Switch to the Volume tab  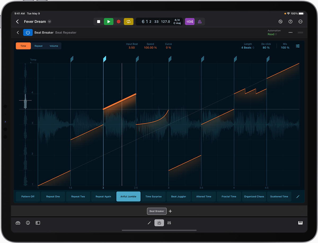[54, 46]
